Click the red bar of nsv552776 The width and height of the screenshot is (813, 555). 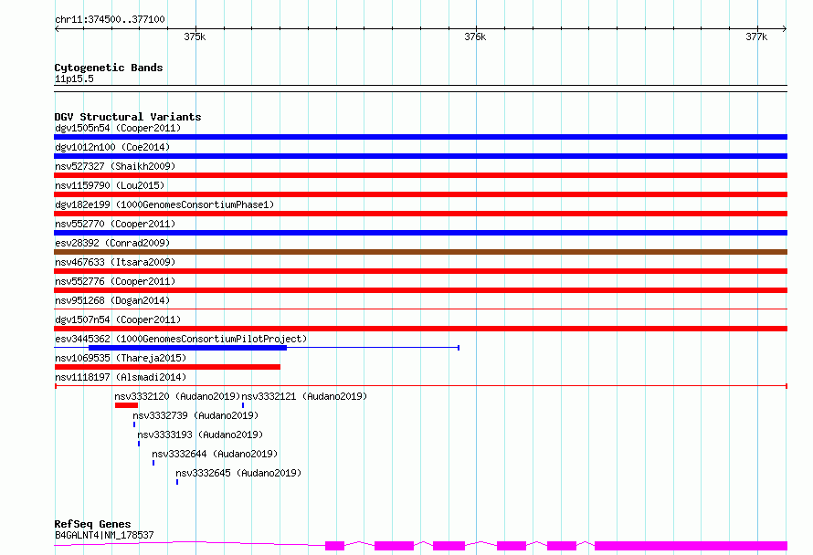click(420, 290)
